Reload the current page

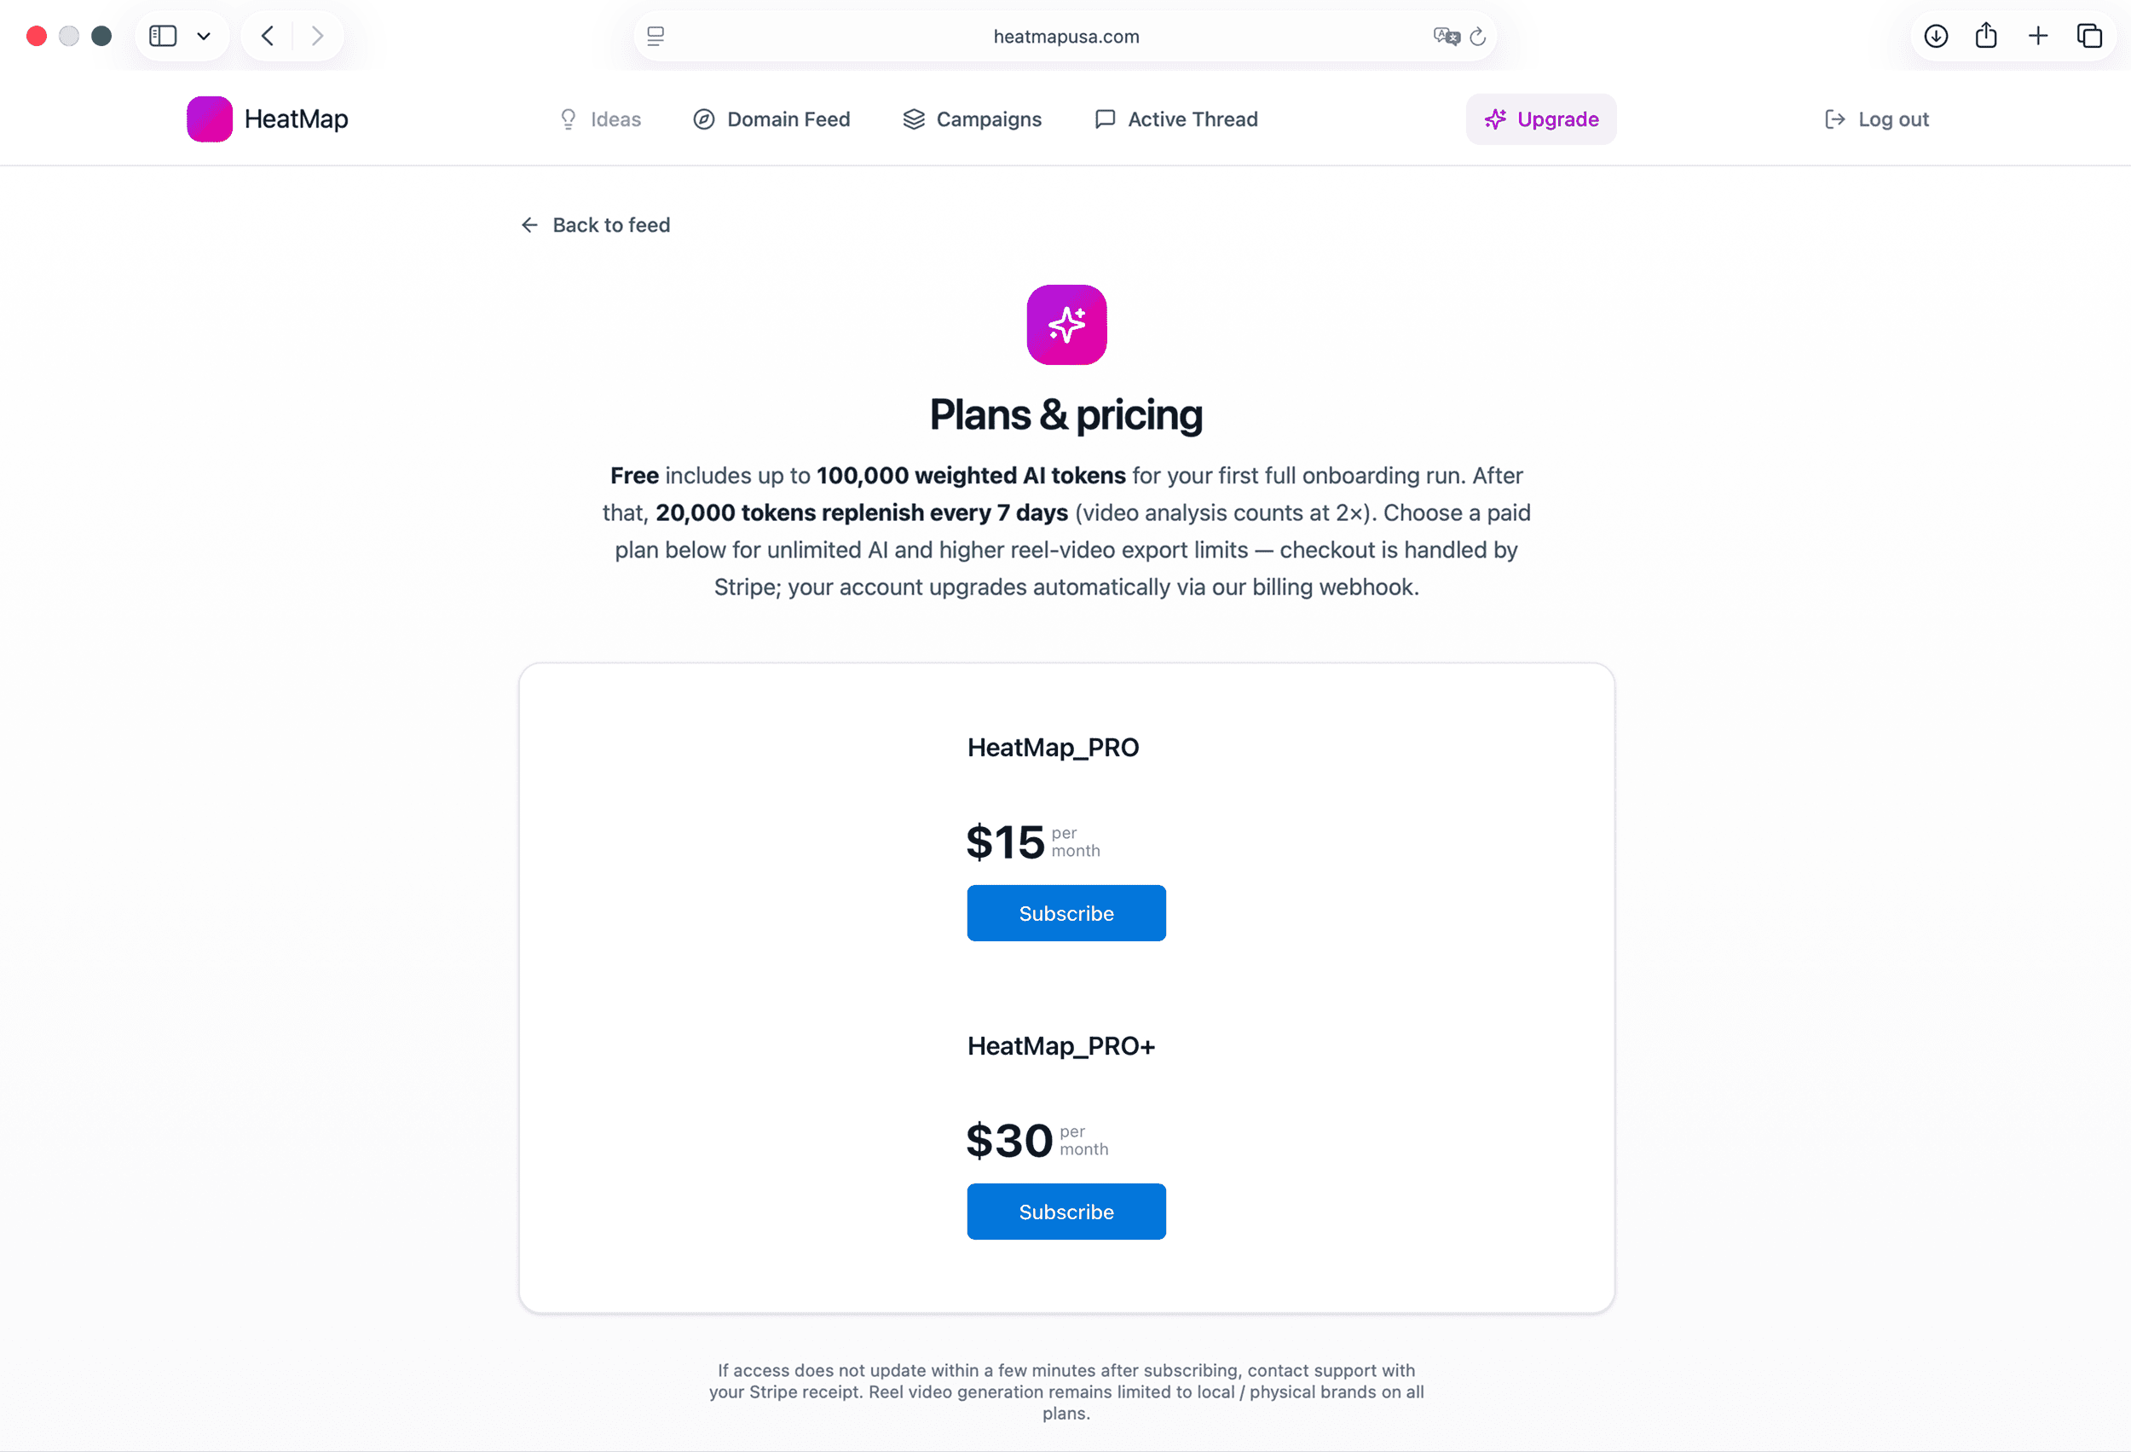1477,36
